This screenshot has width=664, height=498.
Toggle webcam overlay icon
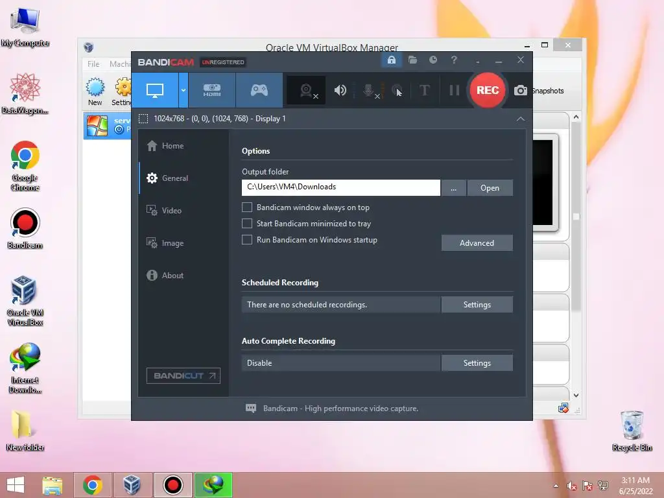tap(306, 90)
